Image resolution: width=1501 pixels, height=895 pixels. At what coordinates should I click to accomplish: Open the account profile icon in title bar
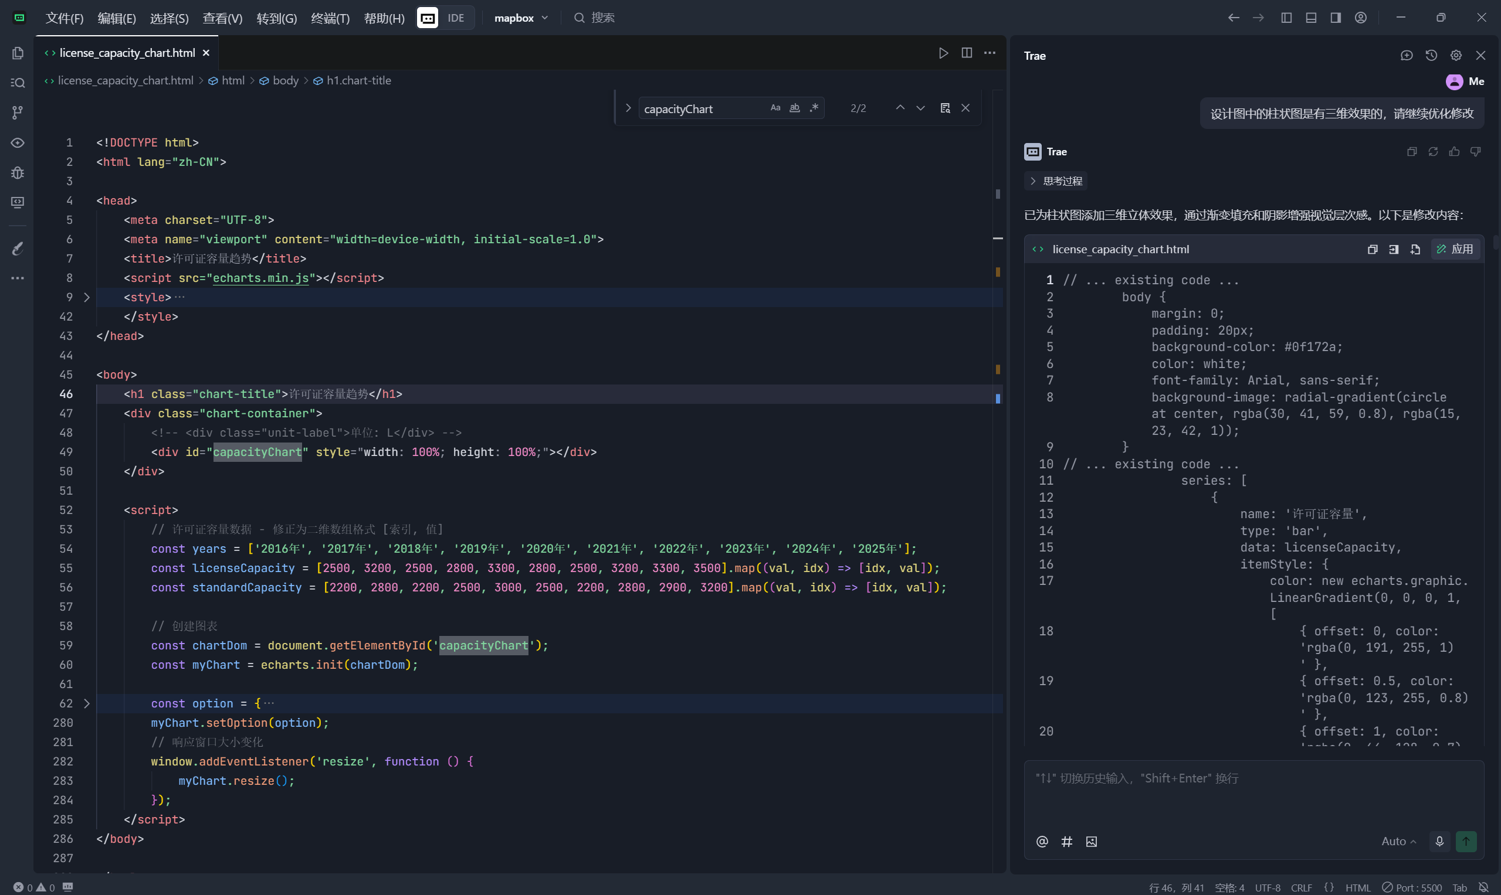click(x=1360, y=18)
